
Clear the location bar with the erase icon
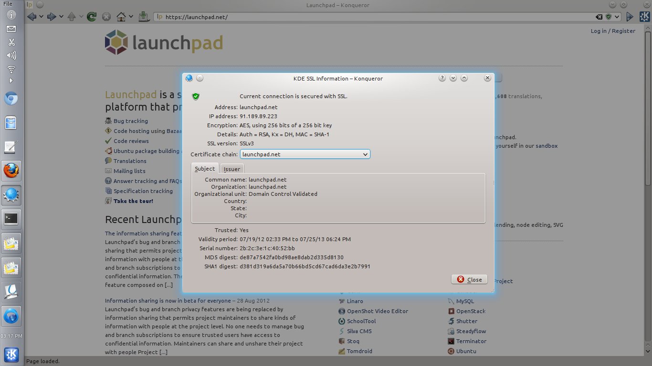click(x=599, y=17)
